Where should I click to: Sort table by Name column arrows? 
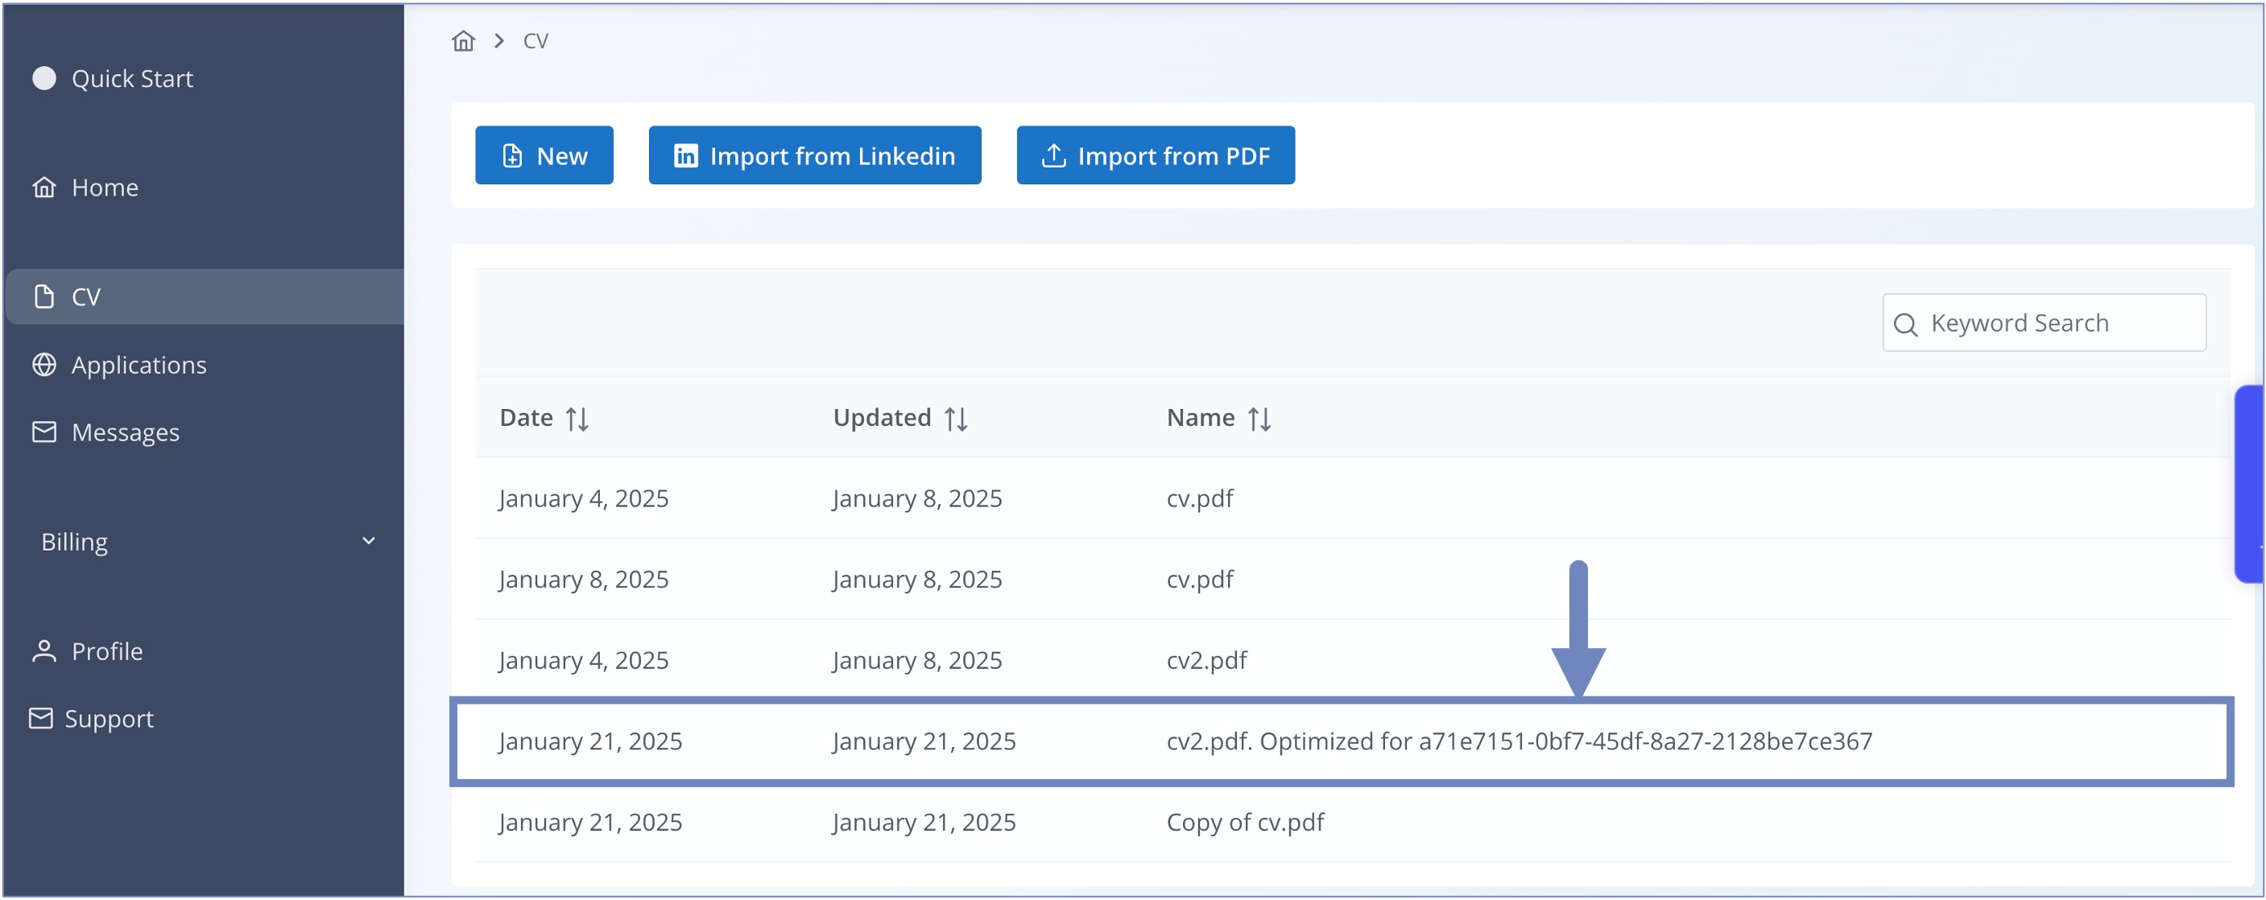click(x=1259, y=419)
